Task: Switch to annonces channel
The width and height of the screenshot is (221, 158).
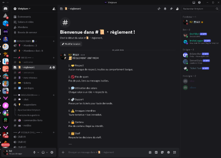Action: pos(34,73)
